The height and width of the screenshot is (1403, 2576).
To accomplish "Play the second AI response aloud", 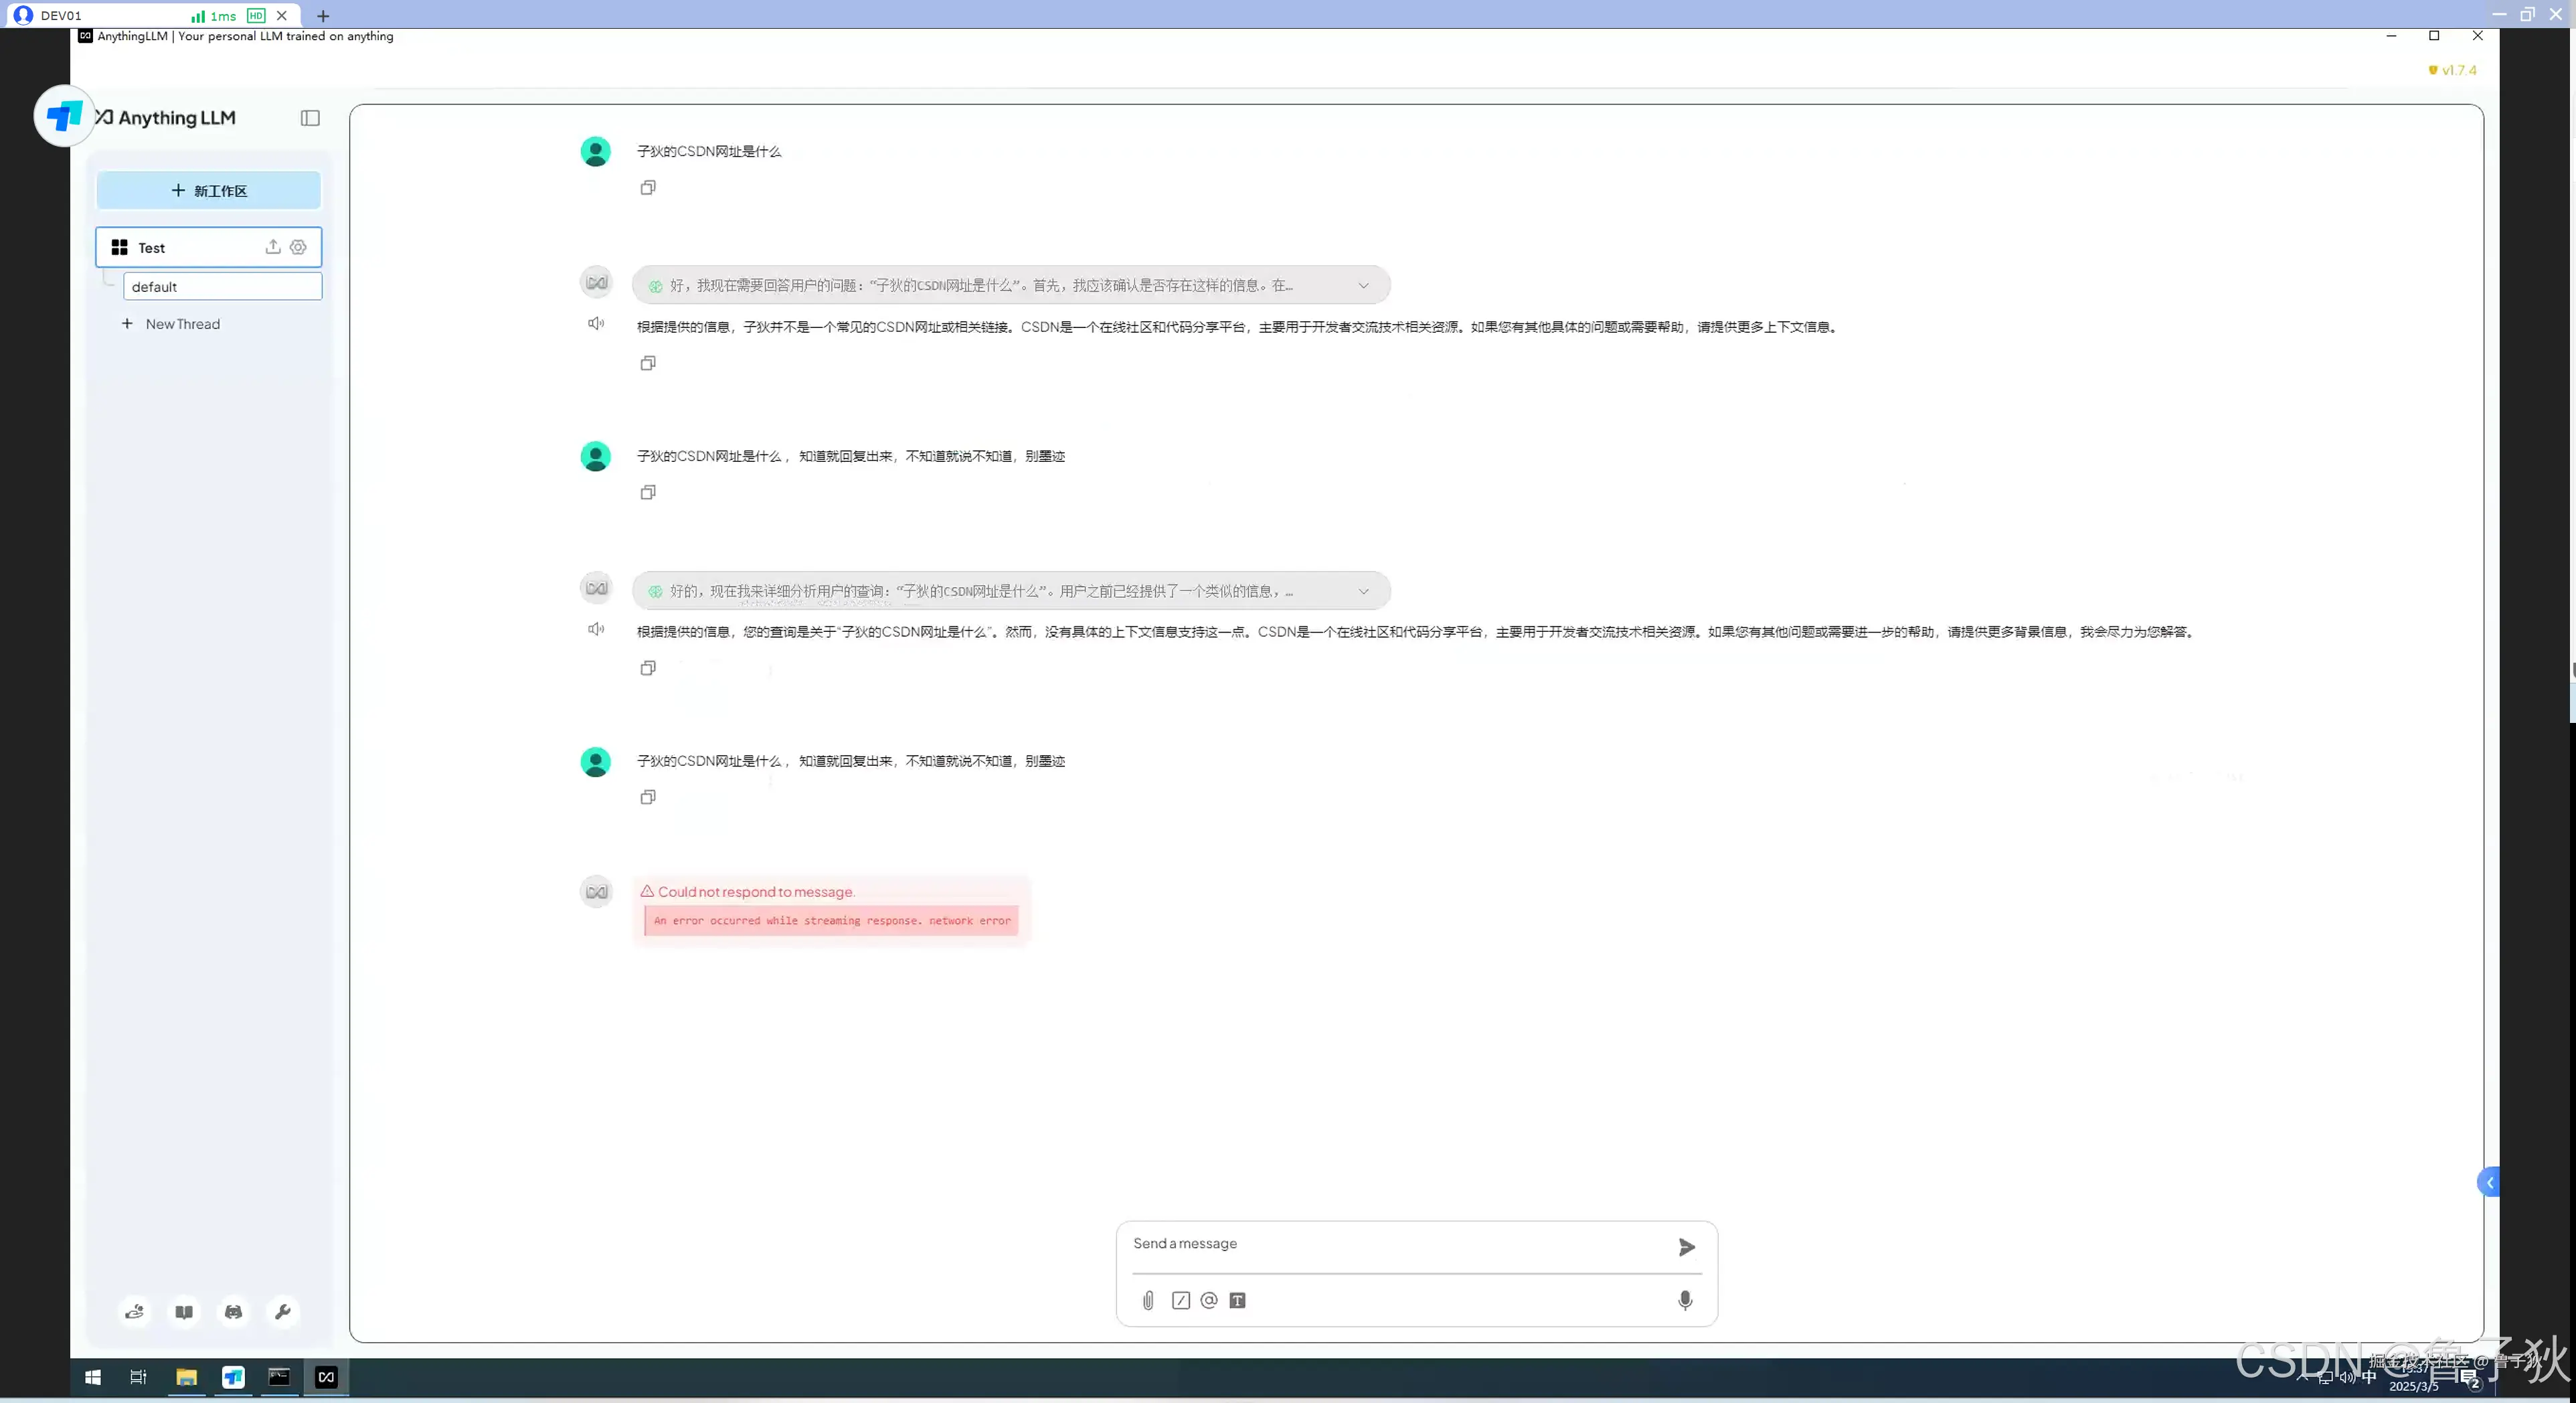I will 596,629.
